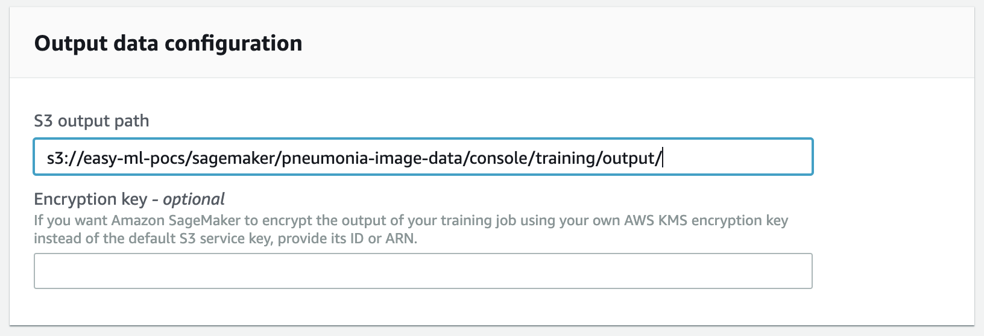This screenshot has width=984, height=336.
Task: Click 'default S3 service key' help text
Action: pos(200,238)
